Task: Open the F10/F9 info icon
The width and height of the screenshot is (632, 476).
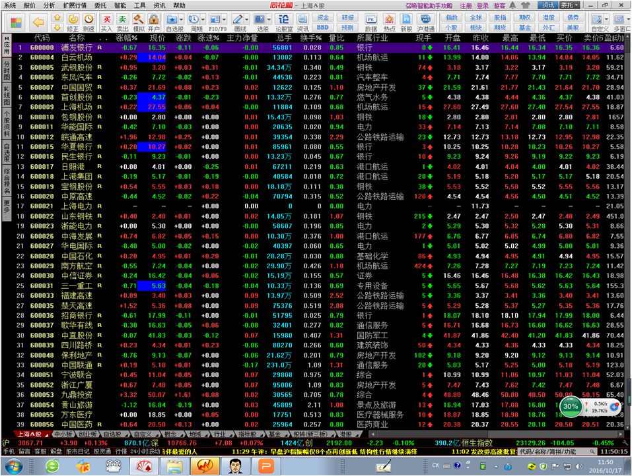Action: tap(215, 19)
